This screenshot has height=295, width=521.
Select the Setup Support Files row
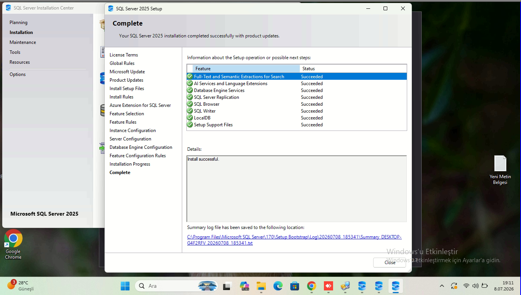297,125
